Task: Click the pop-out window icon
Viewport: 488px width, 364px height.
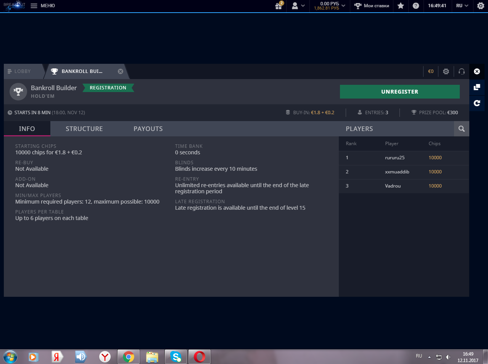Action: pyautogui.click(x=477, y=87)
